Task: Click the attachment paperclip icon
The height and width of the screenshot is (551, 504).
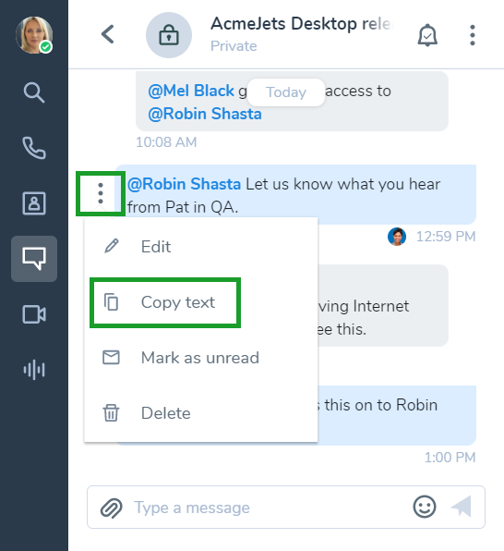Action: tap(112, 508)
